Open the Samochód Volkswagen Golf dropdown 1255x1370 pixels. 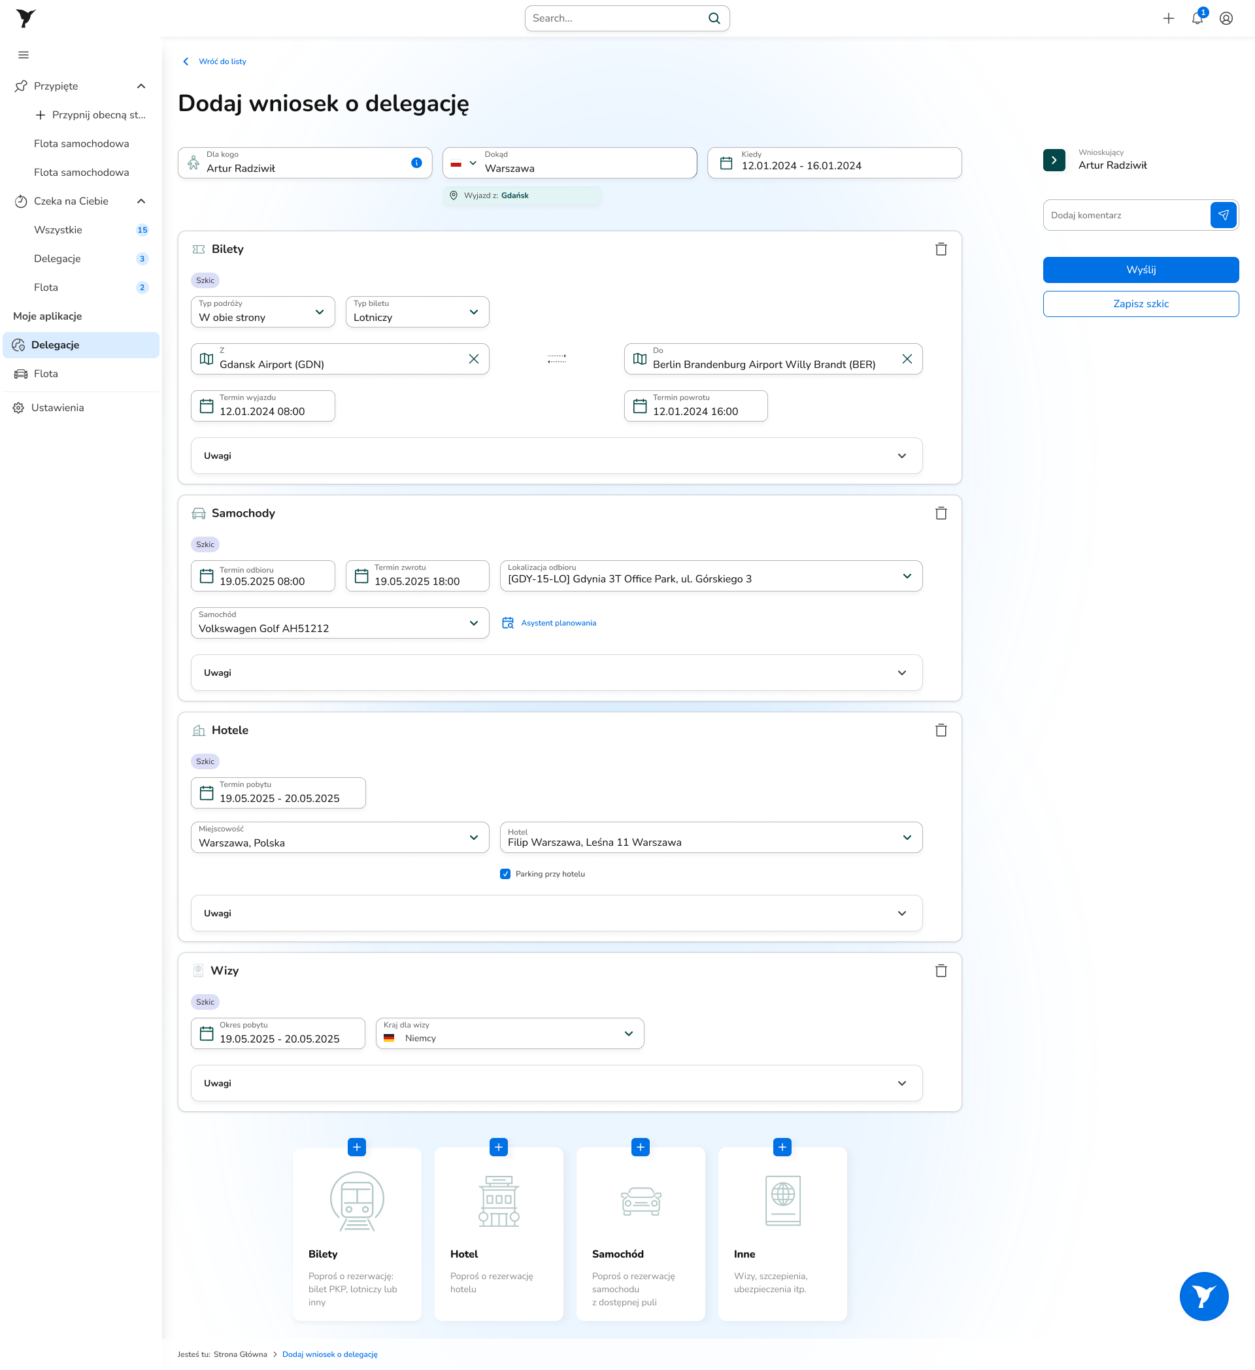click(340, 623)
